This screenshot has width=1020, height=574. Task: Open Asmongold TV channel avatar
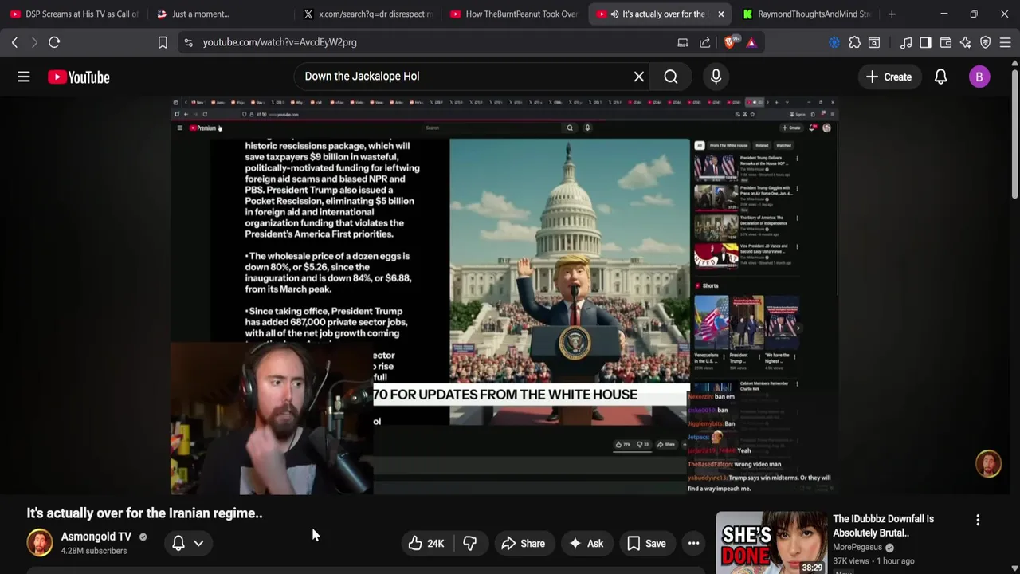point(40,543)
